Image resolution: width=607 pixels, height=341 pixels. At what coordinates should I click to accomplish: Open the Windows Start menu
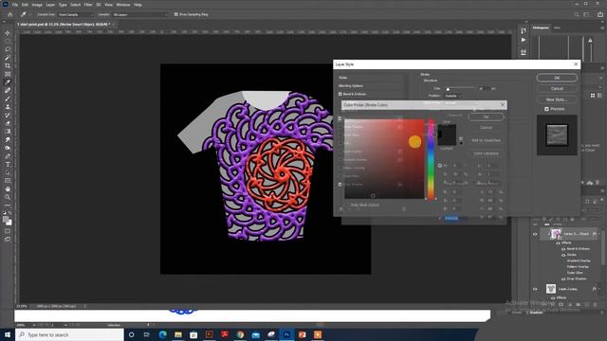(x=8, y=334)
